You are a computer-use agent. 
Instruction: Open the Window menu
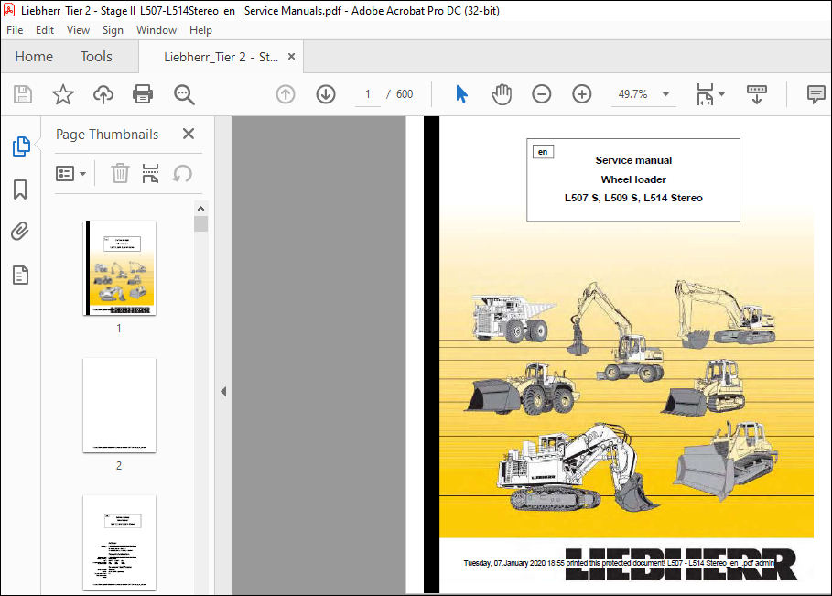click(x=156, y=30)
